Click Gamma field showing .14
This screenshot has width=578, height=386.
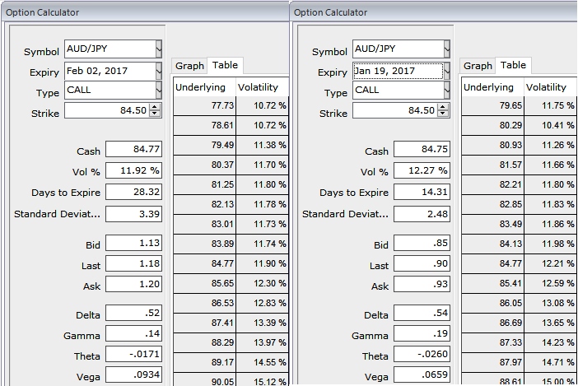(134, 333)
